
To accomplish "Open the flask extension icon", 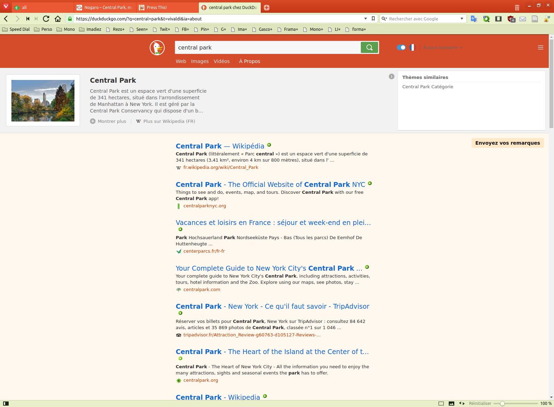I will [x=547, y=19].
